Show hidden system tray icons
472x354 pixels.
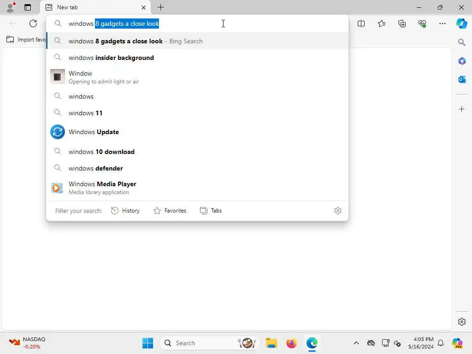point(356,343)
